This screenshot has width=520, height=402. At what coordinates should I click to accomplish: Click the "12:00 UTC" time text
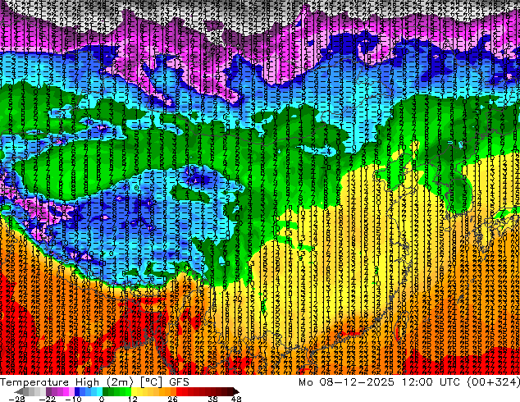point(431,382)
